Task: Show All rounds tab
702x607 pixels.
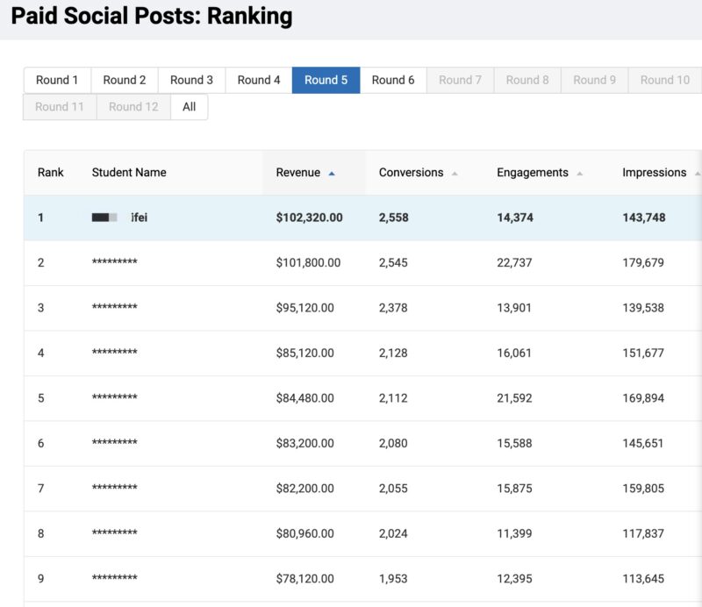Action: coord(189,107)
